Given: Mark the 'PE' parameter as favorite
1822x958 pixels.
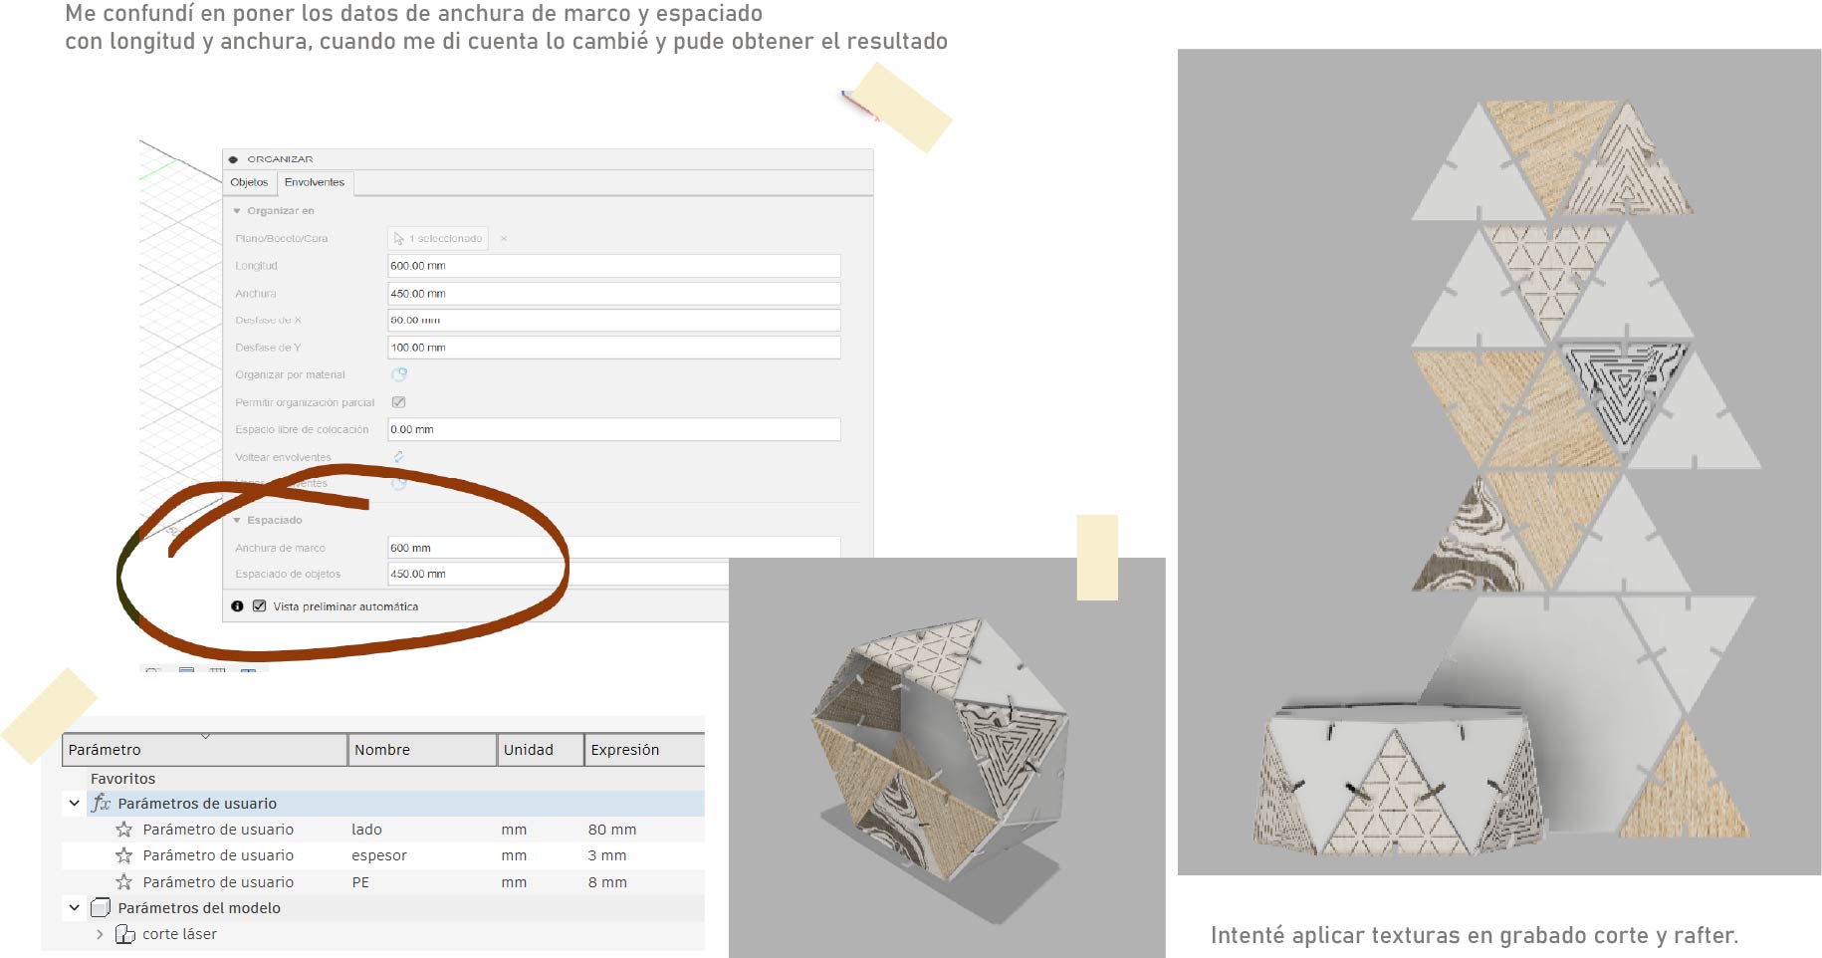Looking at the screenshot, I should 123,882.
